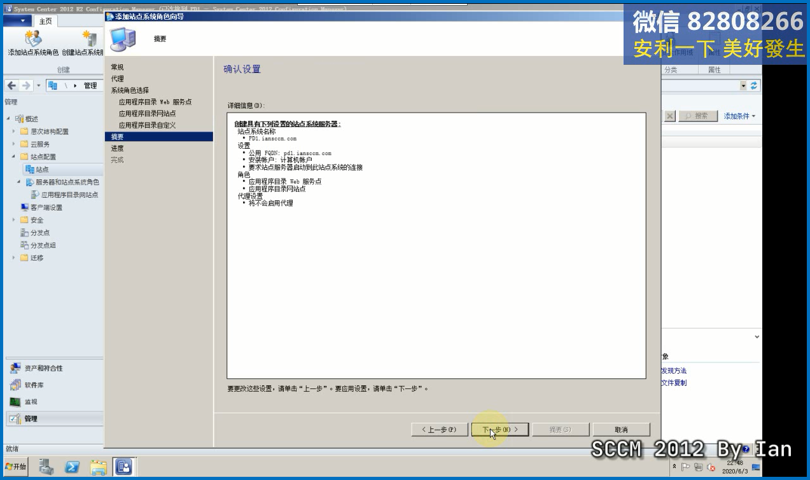Click the Create Site System Server ribbon icon
This screenshot has width=810, height=480.
[83, 43]
